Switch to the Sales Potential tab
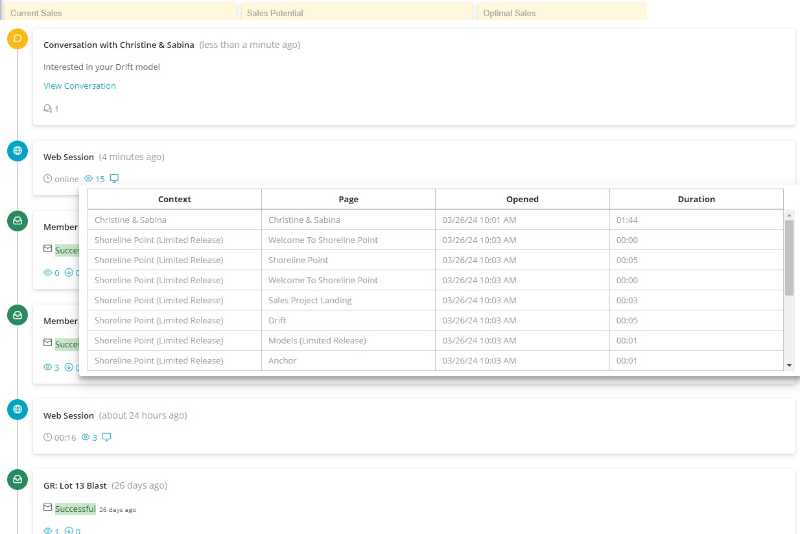This screenshot has height=534, width=800. tap(357, 12)
